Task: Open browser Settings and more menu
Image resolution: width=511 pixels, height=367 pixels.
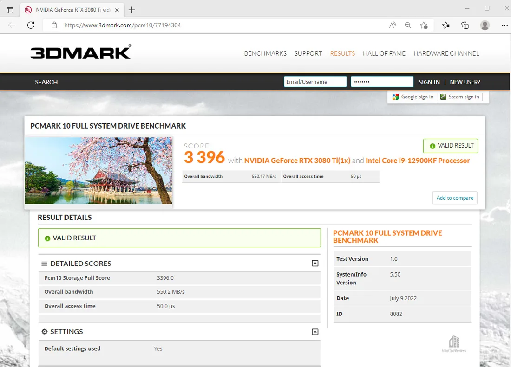Action: click(x=504, y=25)
